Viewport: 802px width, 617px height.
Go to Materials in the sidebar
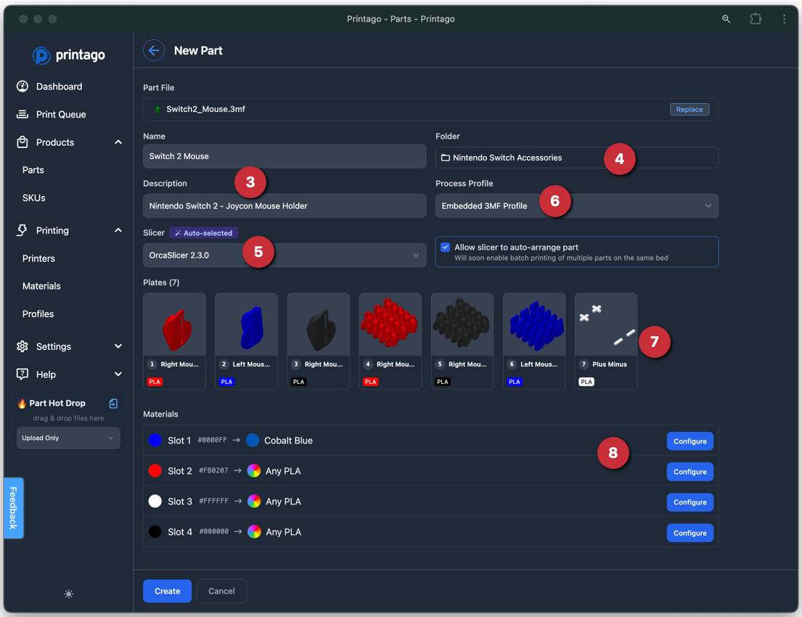pyautogui.click(x=41, y=286)
